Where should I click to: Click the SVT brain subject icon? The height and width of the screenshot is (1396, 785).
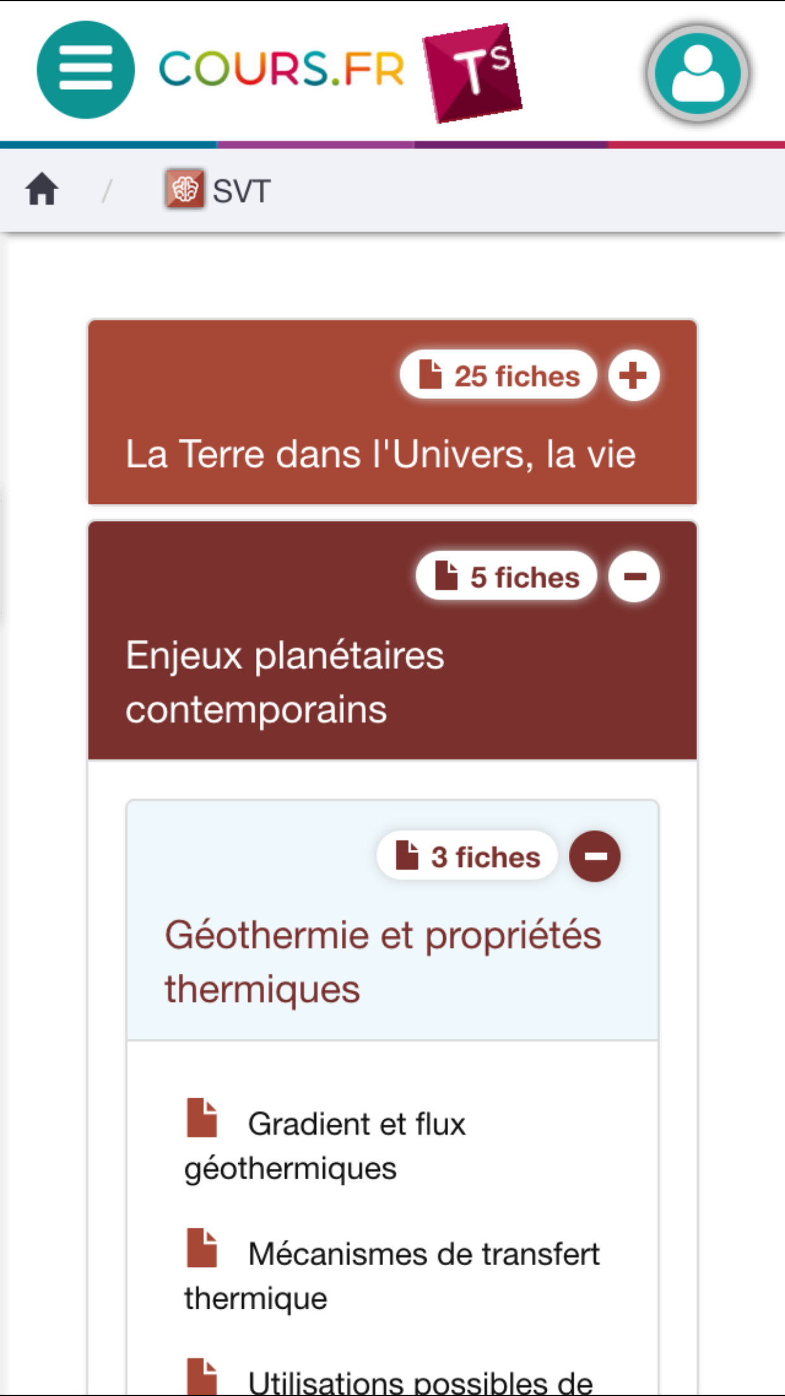pyautogui.click(x=185, y=188)
